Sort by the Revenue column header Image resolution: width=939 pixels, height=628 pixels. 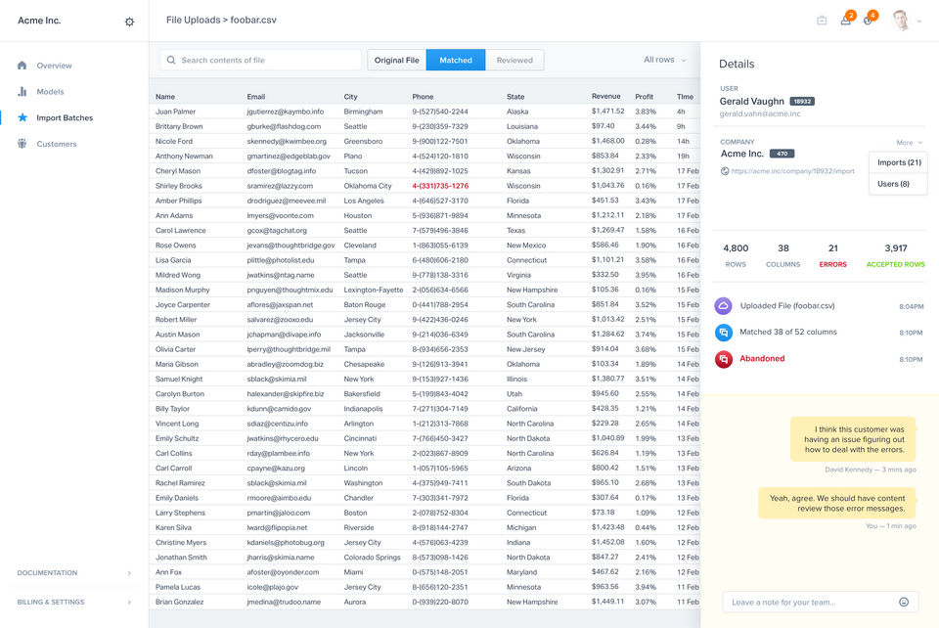click(606, 97)
